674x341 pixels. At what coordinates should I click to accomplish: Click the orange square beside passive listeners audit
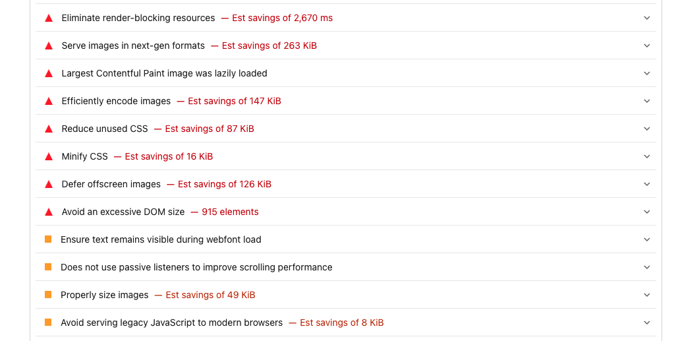48,267
